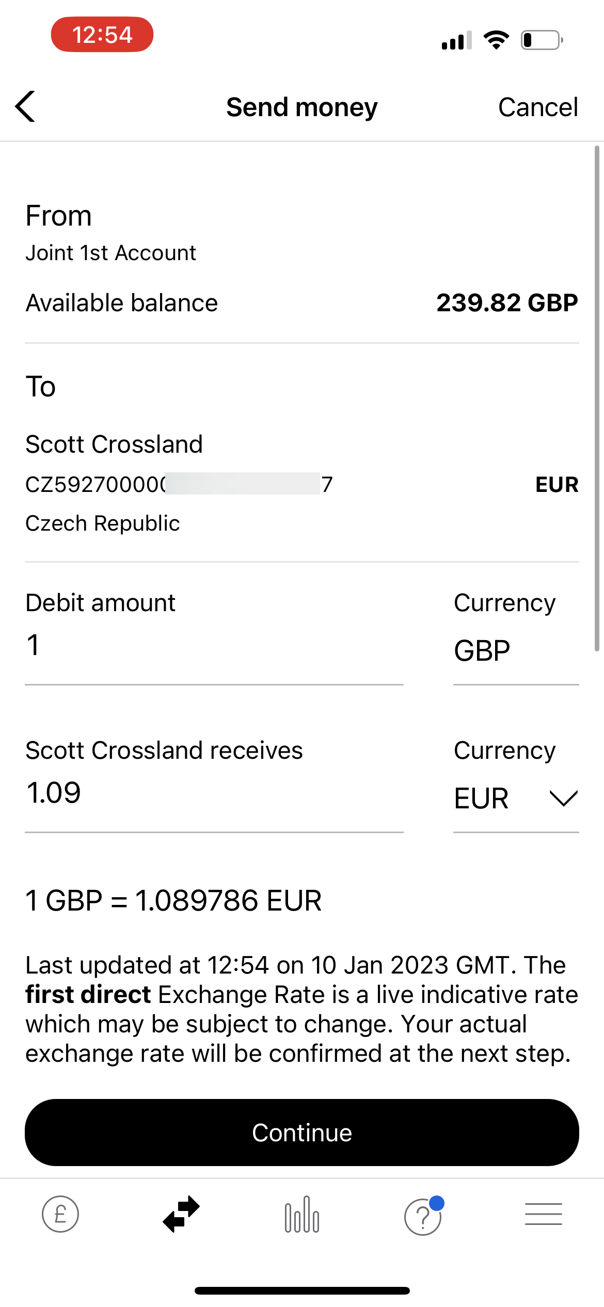Edit the Debit amount field
Image resolution: width=604 pixels, height=1307 pixels.
pos(214,646)
